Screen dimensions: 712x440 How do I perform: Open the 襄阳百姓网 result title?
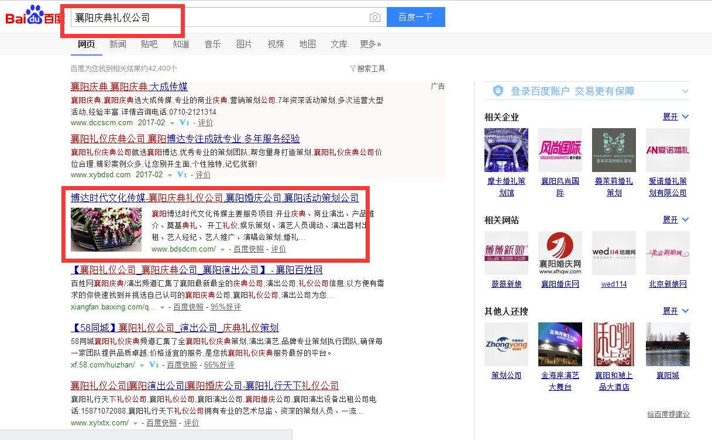click(197, 270)
